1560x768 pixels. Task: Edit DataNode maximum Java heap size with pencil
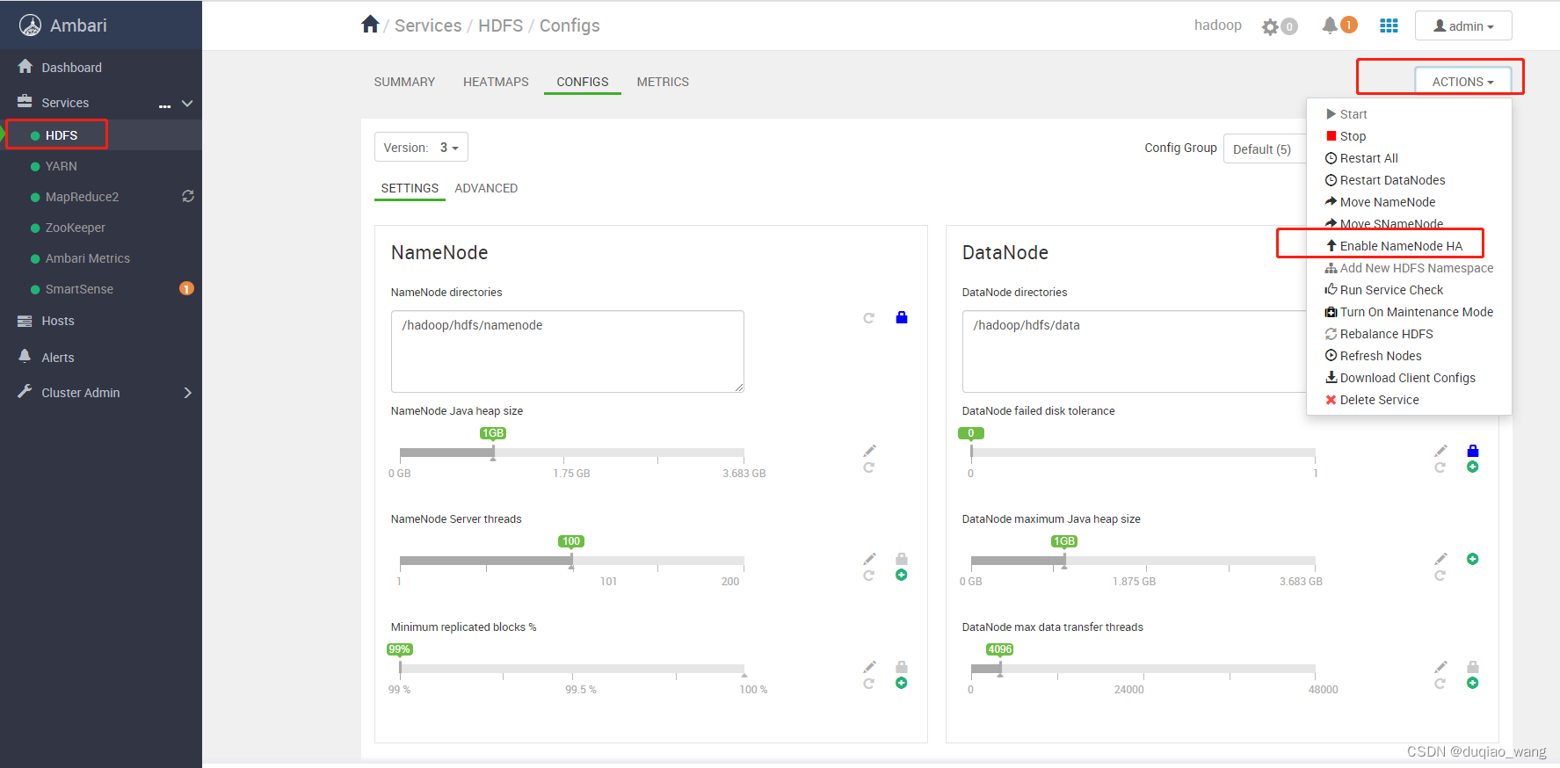point(1440,559)
